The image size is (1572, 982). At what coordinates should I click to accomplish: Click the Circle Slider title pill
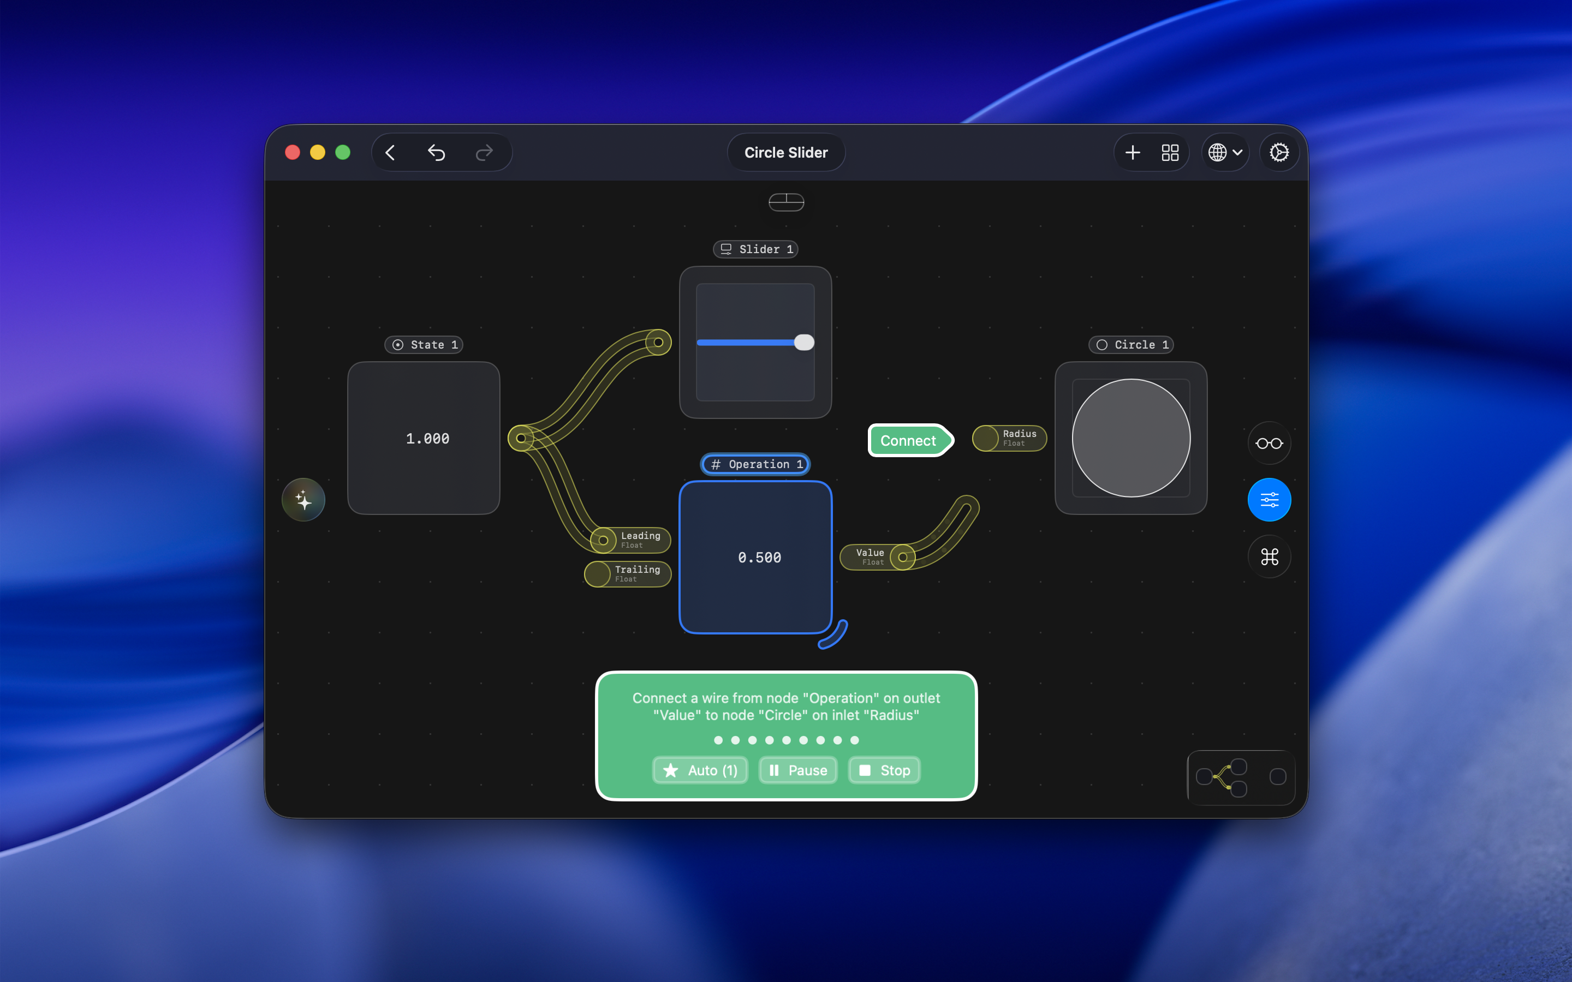[x=785, y=153]
